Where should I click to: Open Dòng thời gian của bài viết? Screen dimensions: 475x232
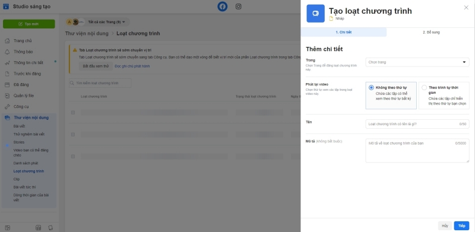tap(31, 198)
